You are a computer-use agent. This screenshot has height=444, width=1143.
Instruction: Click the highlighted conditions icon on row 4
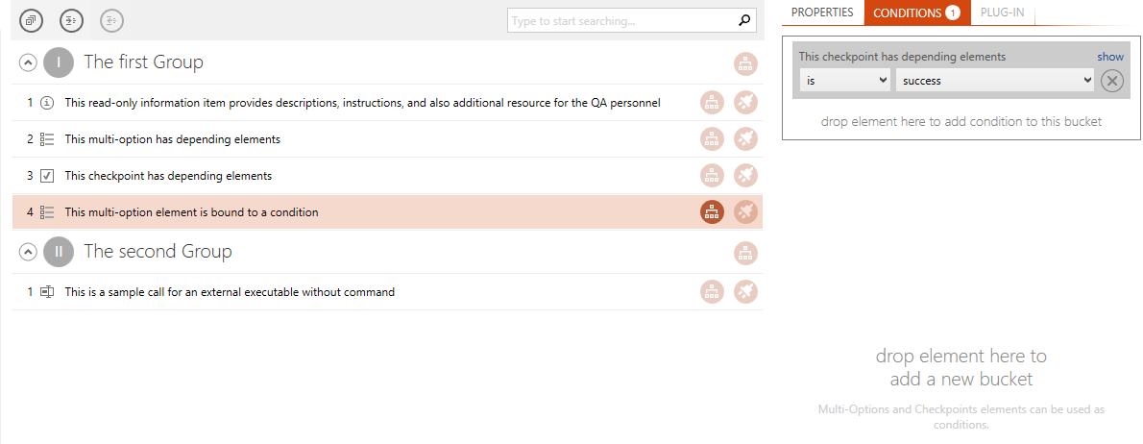[712, 212]
